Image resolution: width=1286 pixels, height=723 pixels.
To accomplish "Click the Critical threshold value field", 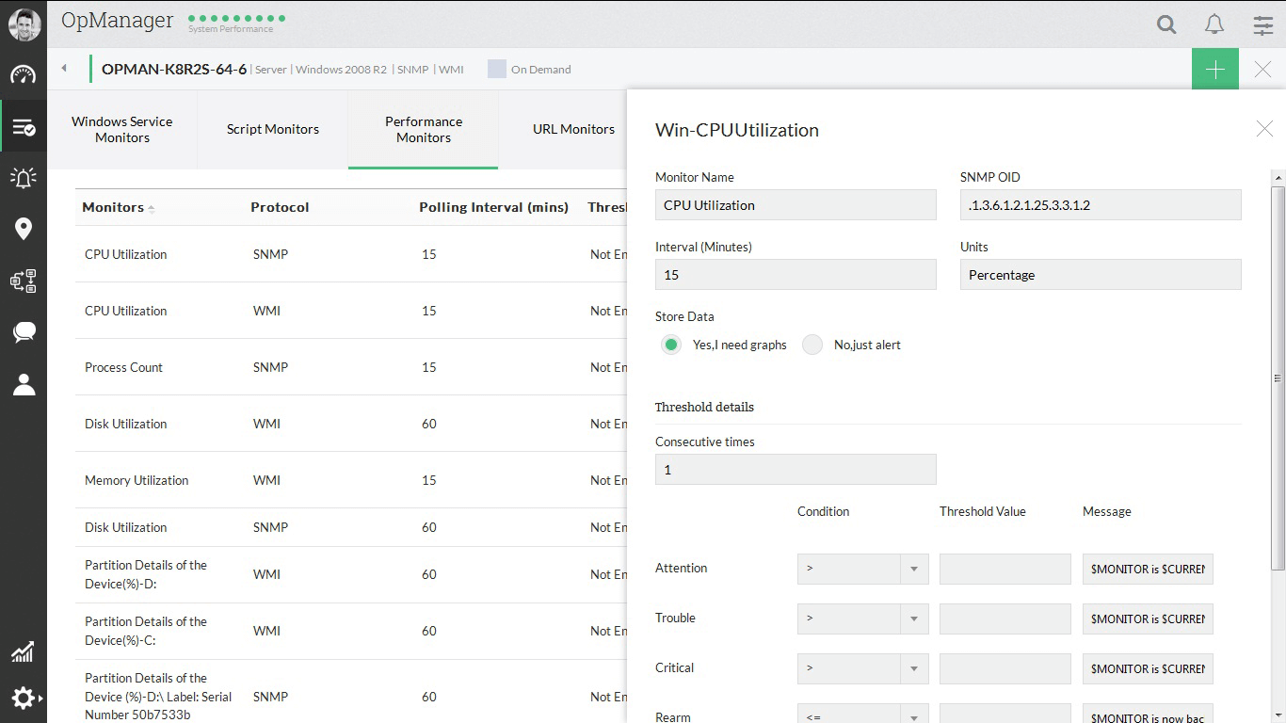I will tap(1005, 668).
